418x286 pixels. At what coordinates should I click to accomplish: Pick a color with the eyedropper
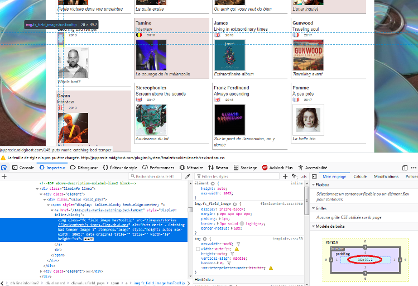pyautogui.click(x=188, y=177)
